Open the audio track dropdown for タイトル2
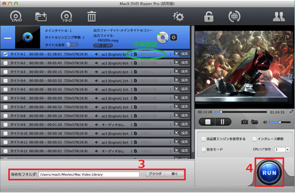This screenshot has width=295, height=193. tap(132, 63)
